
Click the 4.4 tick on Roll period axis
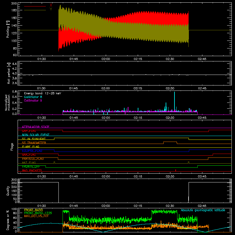14,64
